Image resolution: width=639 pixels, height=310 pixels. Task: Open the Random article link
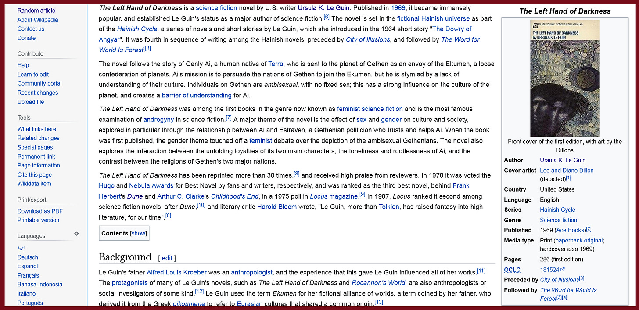(36, 11)
